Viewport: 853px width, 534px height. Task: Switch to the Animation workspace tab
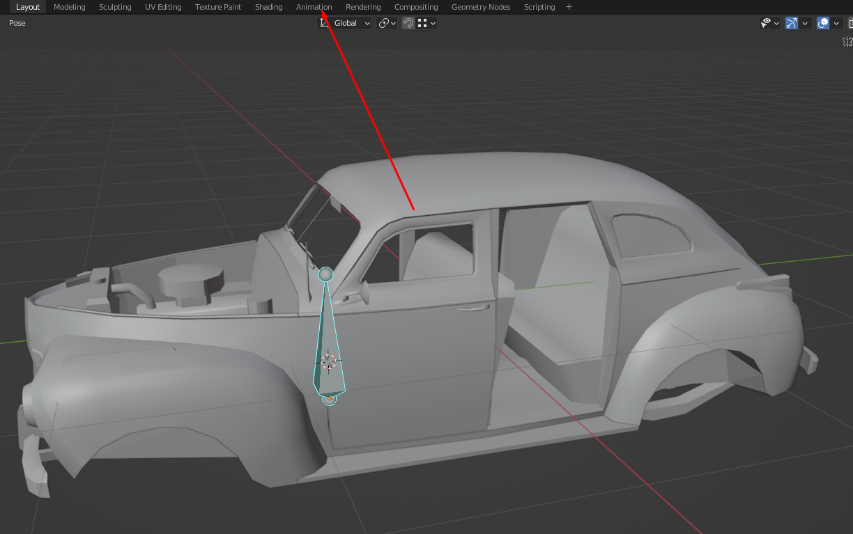[314, 7]
